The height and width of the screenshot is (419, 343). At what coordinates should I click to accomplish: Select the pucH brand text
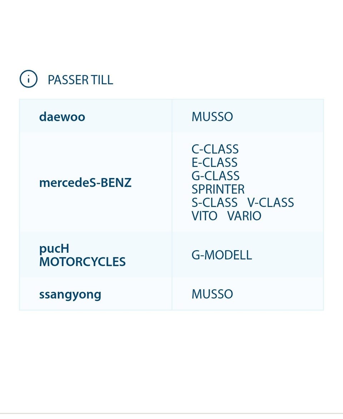[x=54, y=248]
